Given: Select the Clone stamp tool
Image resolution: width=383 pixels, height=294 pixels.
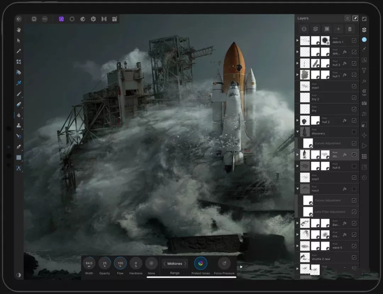Looking at the screenshot, I should [19, 126].
